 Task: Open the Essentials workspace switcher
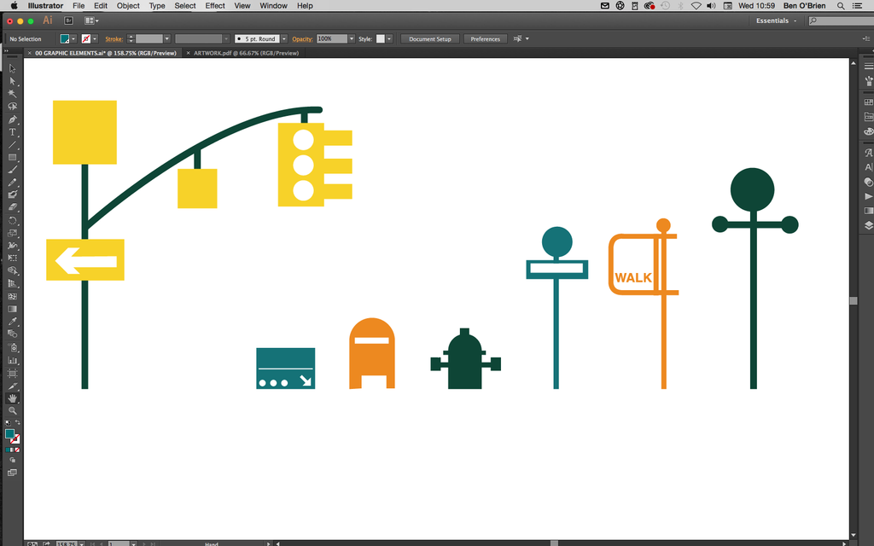pos(773,20)
